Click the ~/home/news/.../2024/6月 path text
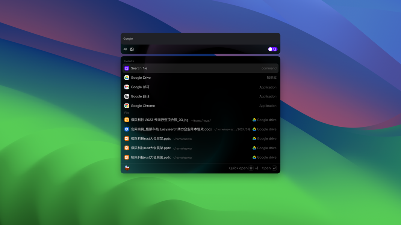The height and width of the screenshot is (225, 401). [x=232, y=130]
